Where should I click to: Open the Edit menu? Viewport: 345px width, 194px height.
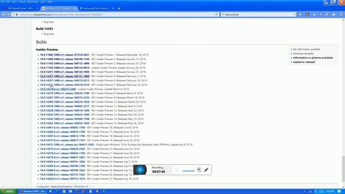[x=9, y=2]
